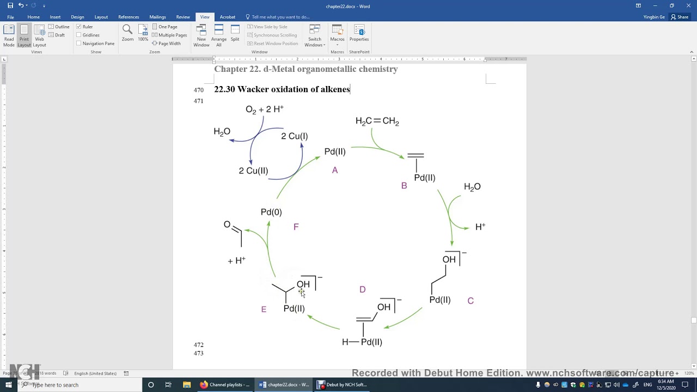Switch to Draft view
The image size is (697, 392).
coord(57,35)
